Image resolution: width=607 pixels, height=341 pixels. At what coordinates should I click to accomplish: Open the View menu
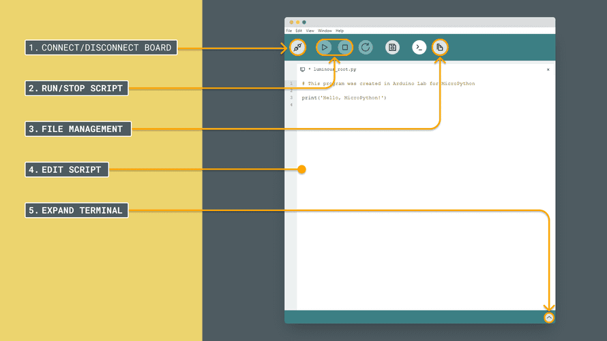(x=310, y=31)
